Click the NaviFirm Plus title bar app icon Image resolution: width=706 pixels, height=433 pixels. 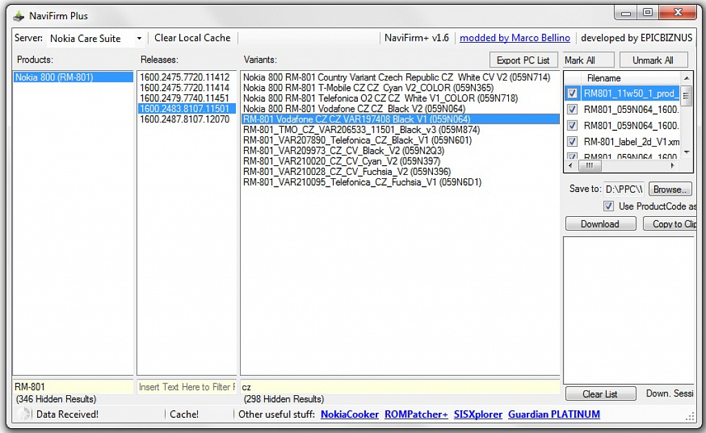coord(19,17)
